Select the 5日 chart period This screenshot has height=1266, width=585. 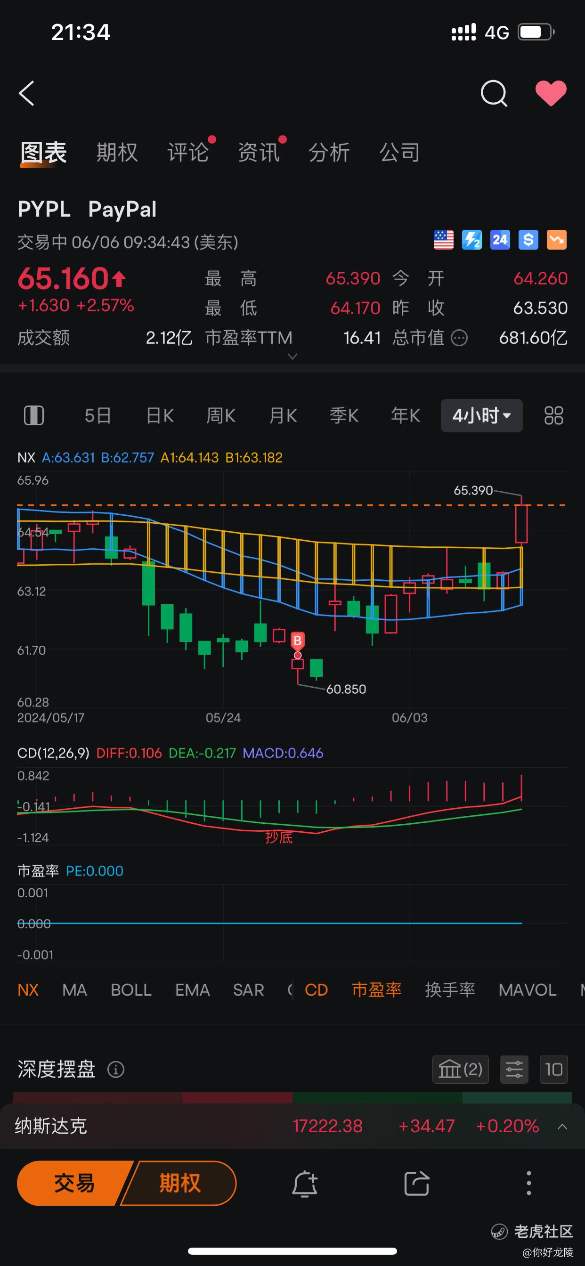pyautogui.click(x=98, y=416)
